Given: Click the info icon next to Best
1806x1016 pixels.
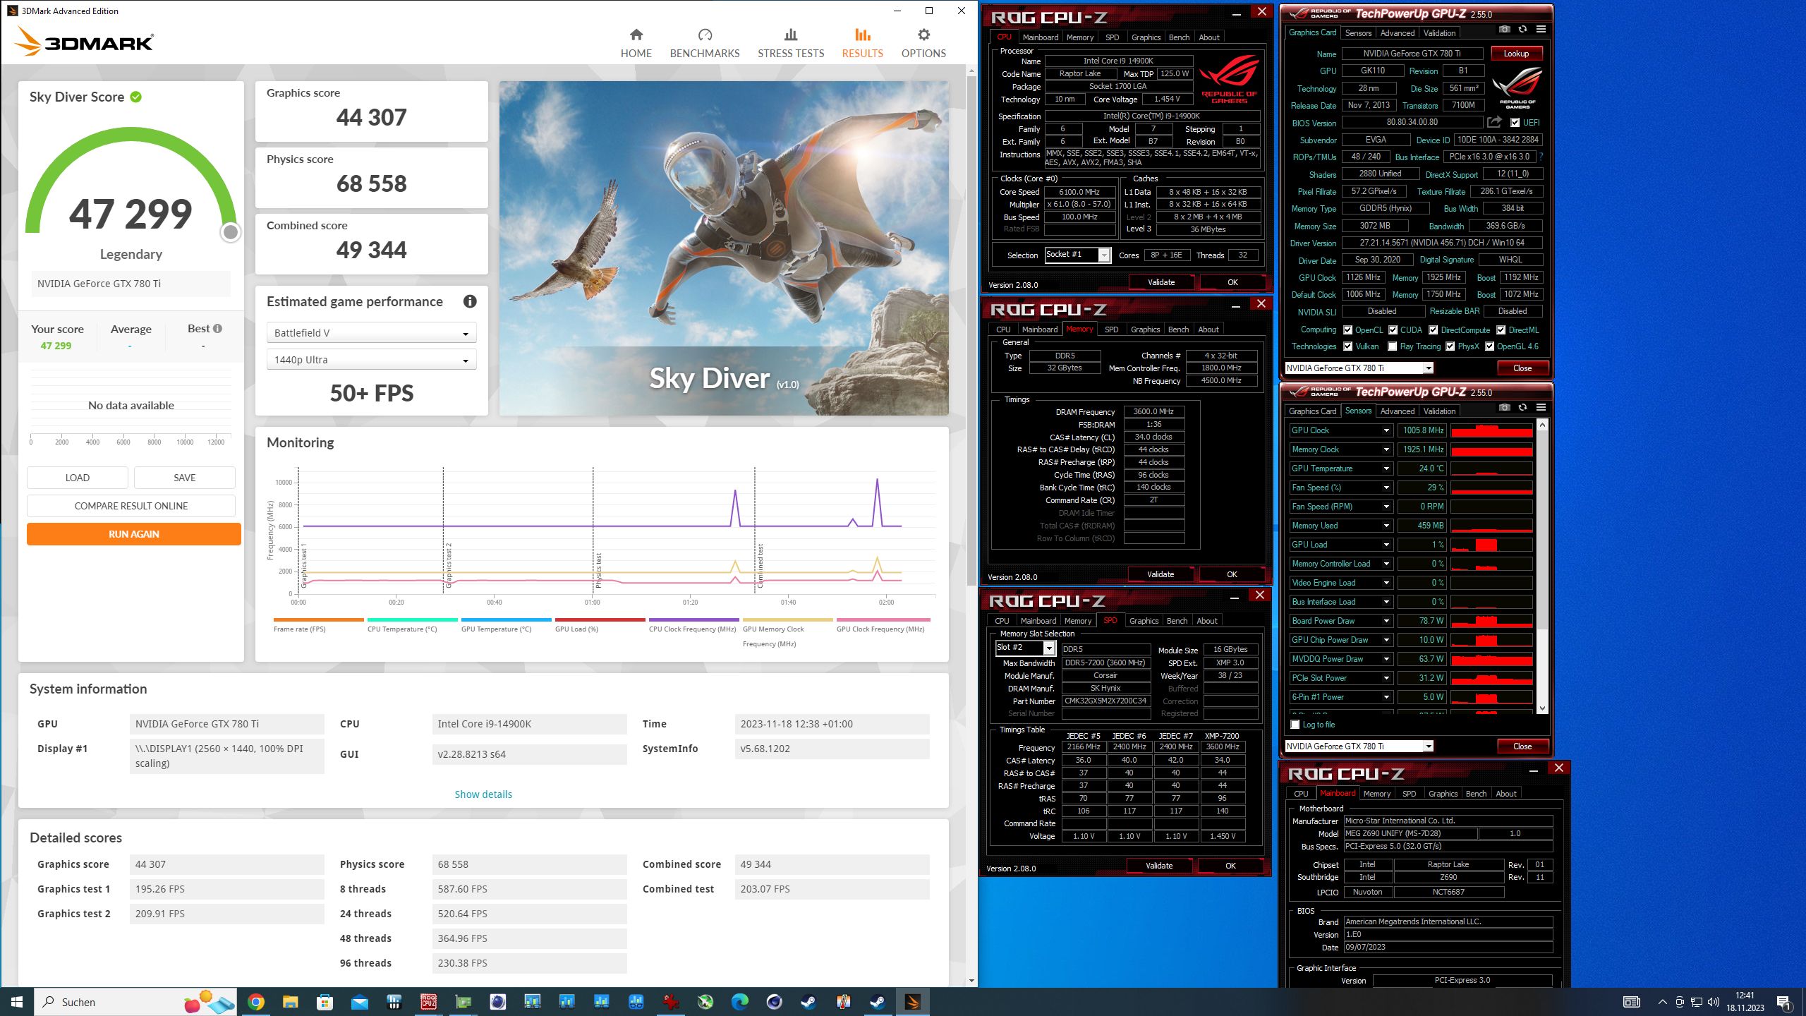Looking at the screenshot, I should (218, 328).
